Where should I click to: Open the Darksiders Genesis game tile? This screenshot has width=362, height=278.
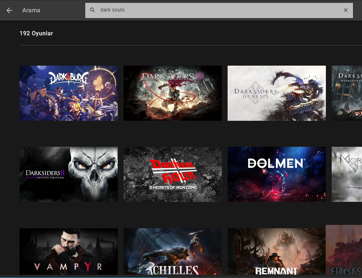click(277, 93)
